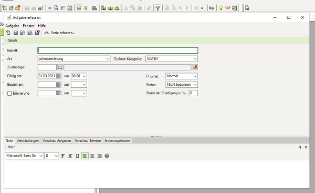Click the monitor/print preview icon in the main toolbar
Image resolution: width=315 pixels, height=193 pixels.
(40, 8)
